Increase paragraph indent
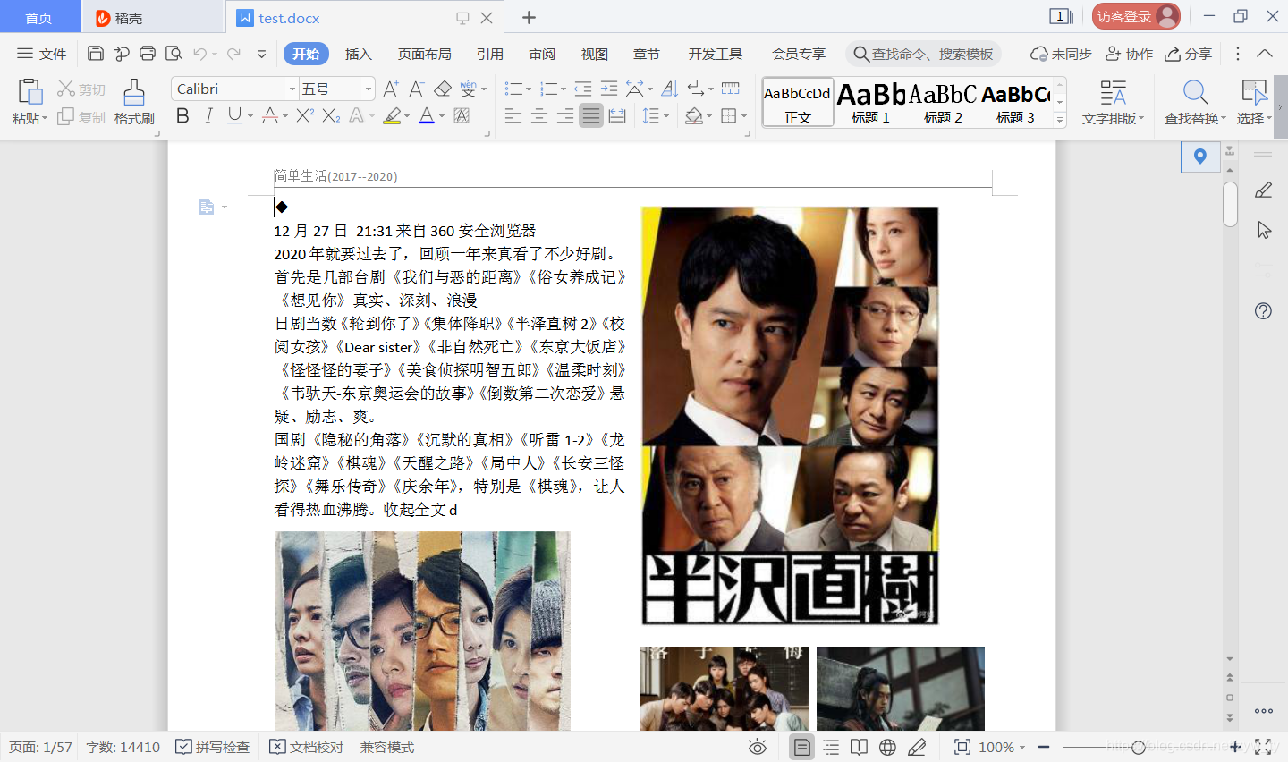Viewport: 1288px width, 762px height. 609,89
